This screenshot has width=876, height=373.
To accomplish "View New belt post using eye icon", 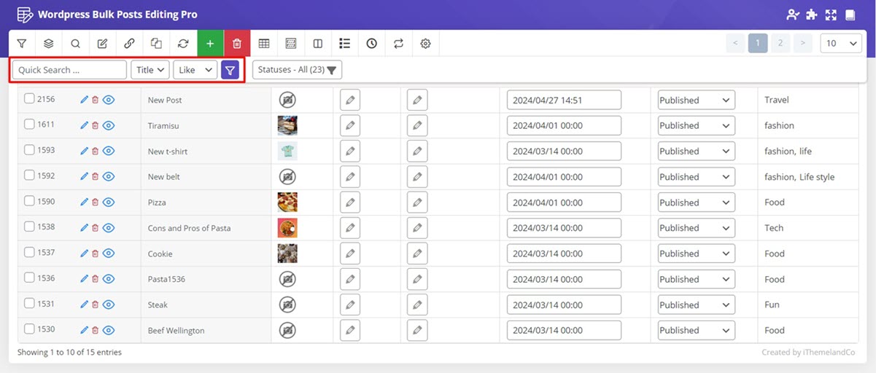I will click(109, 176).
